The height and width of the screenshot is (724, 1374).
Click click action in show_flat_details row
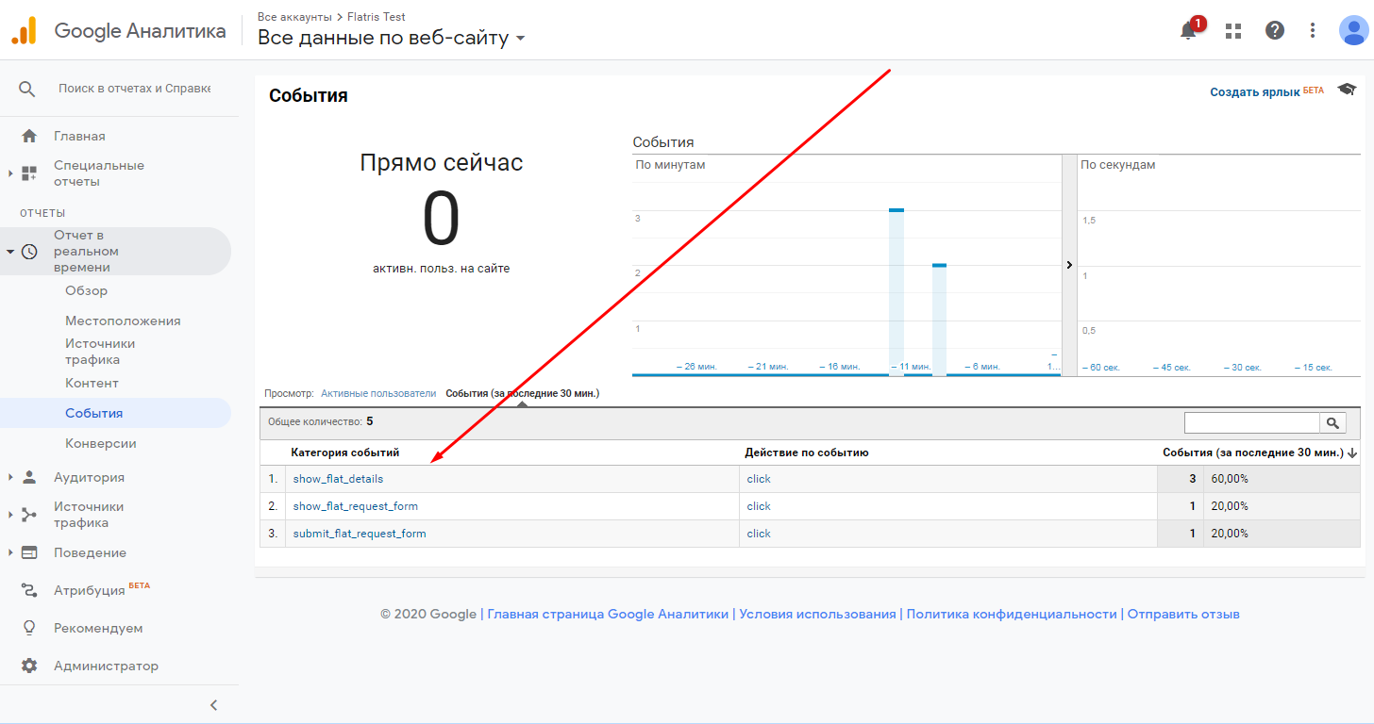(x=759, y=479)
